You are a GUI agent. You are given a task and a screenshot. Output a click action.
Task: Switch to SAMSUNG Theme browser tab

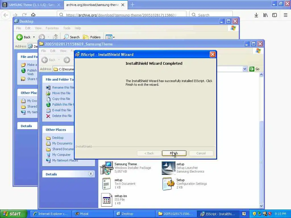pos(32,5)
